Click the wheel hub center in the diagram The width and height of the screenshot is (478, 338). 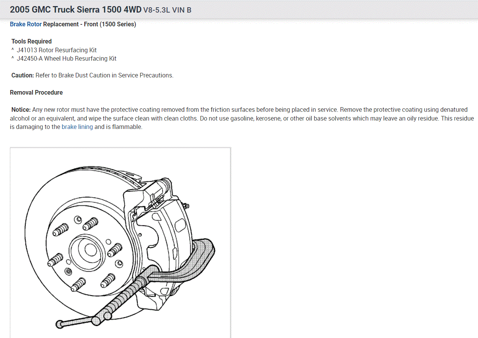pyautogui.click(x=90, y=250)
